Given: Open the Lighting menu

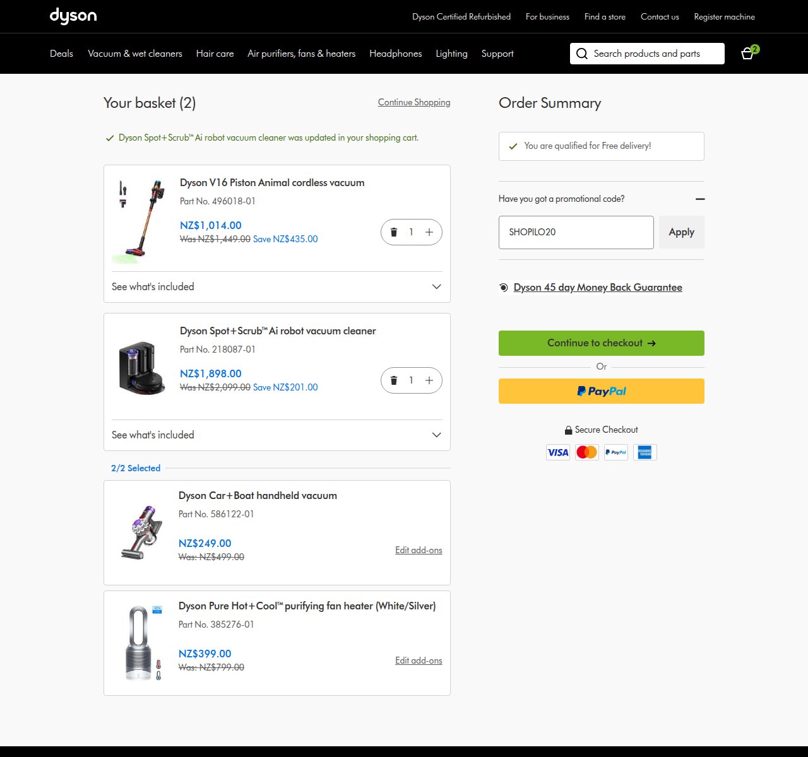Looking at the screenshot, I should click(x=451, y=54).
